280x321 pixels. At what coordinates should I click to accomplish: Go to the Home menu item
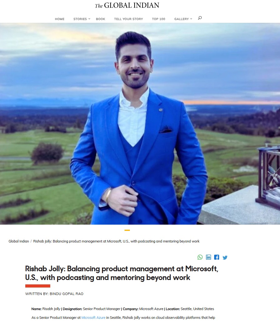click(x=60, y=19)
